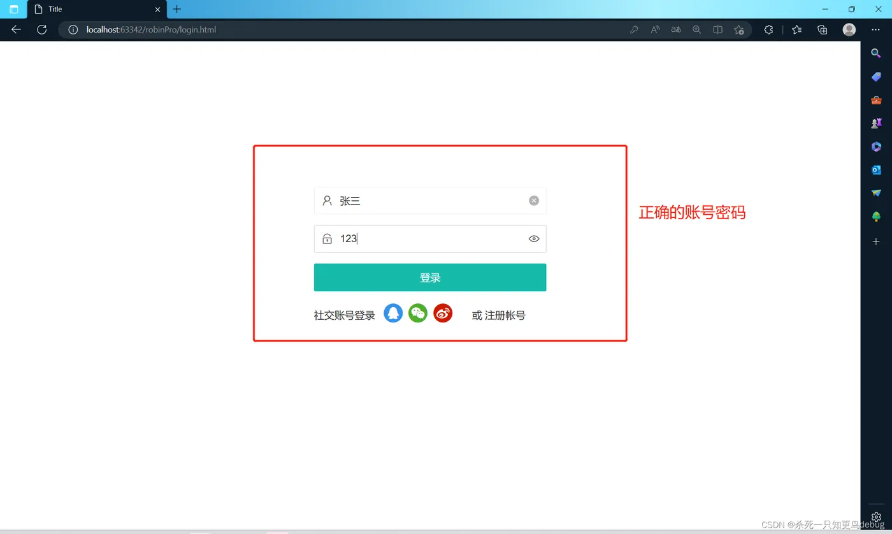Click the WeChat social login icon
The width and height of the screenshot is (892, 534).
[x=418, y=313]
